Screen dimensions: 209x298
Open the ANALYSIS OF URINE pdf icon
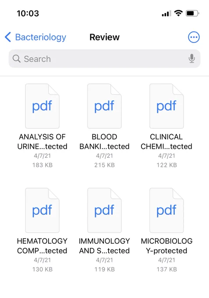pos(43,106)
